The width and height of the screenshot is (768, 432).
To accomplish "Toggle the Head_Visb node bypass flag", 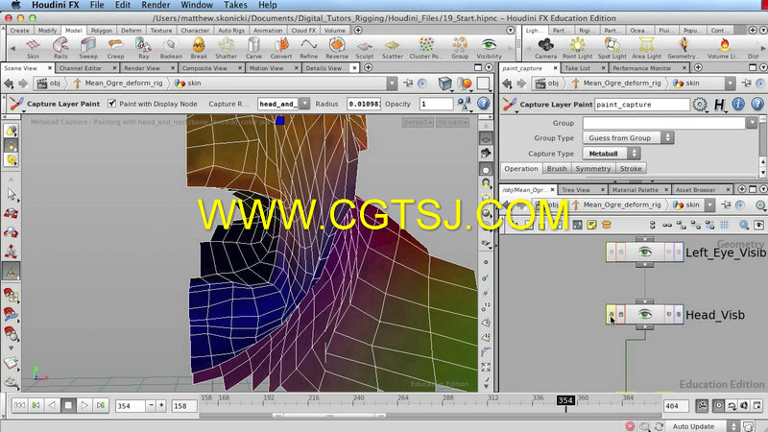I will 611,314.
